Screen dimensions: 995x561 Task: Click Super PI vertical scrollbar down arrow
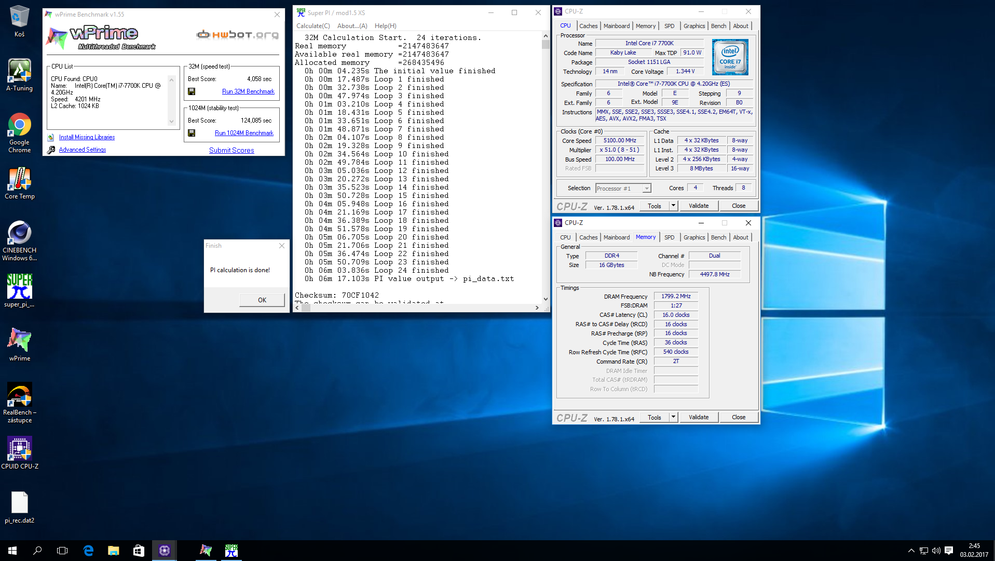point(546,299)
